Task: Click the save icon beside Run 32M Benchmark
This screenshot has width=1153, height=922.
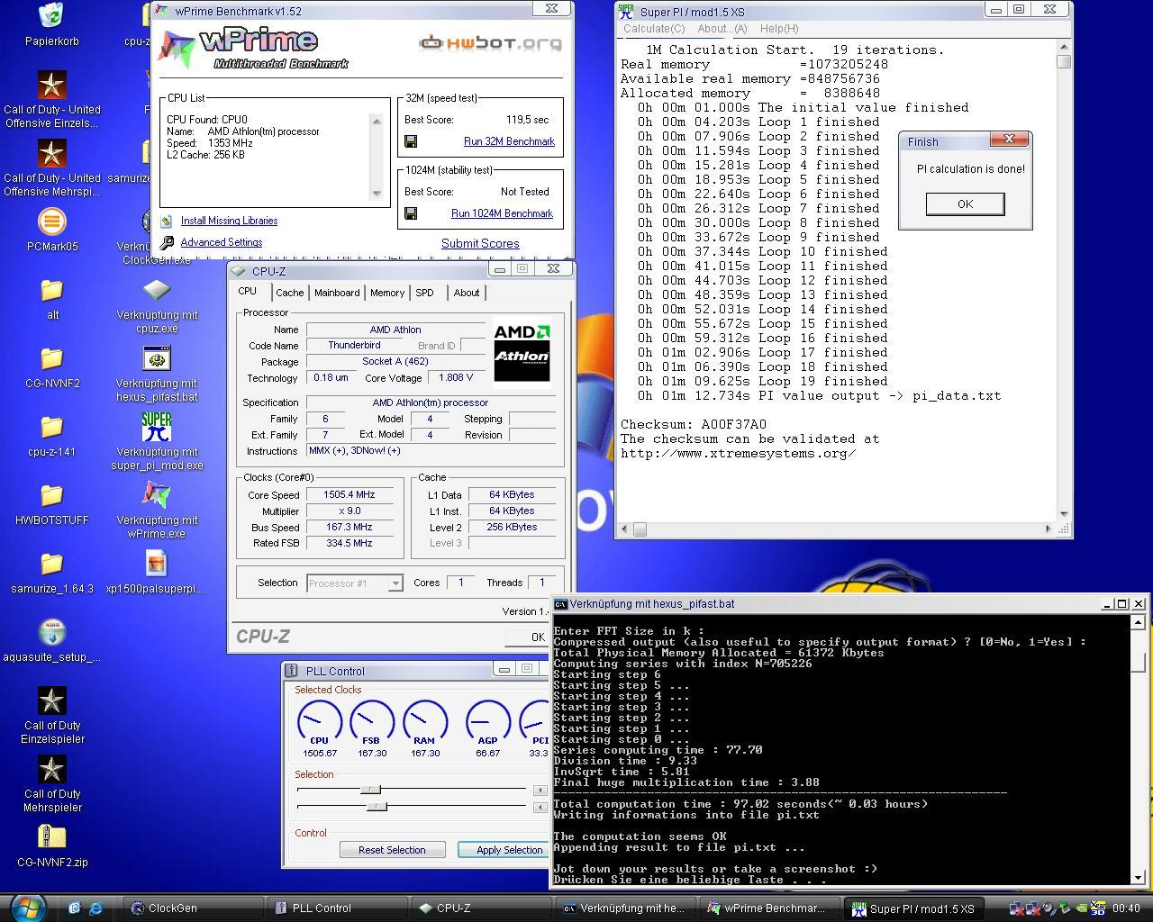Action: 411,141
